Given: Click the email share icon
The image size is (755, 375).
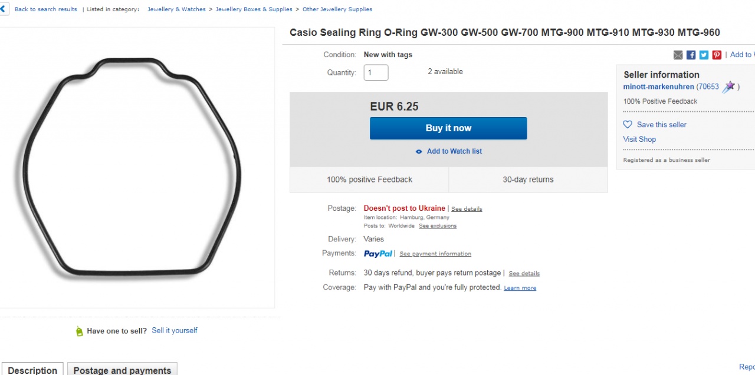Looking at the screenshot, I should pos(678,55).
